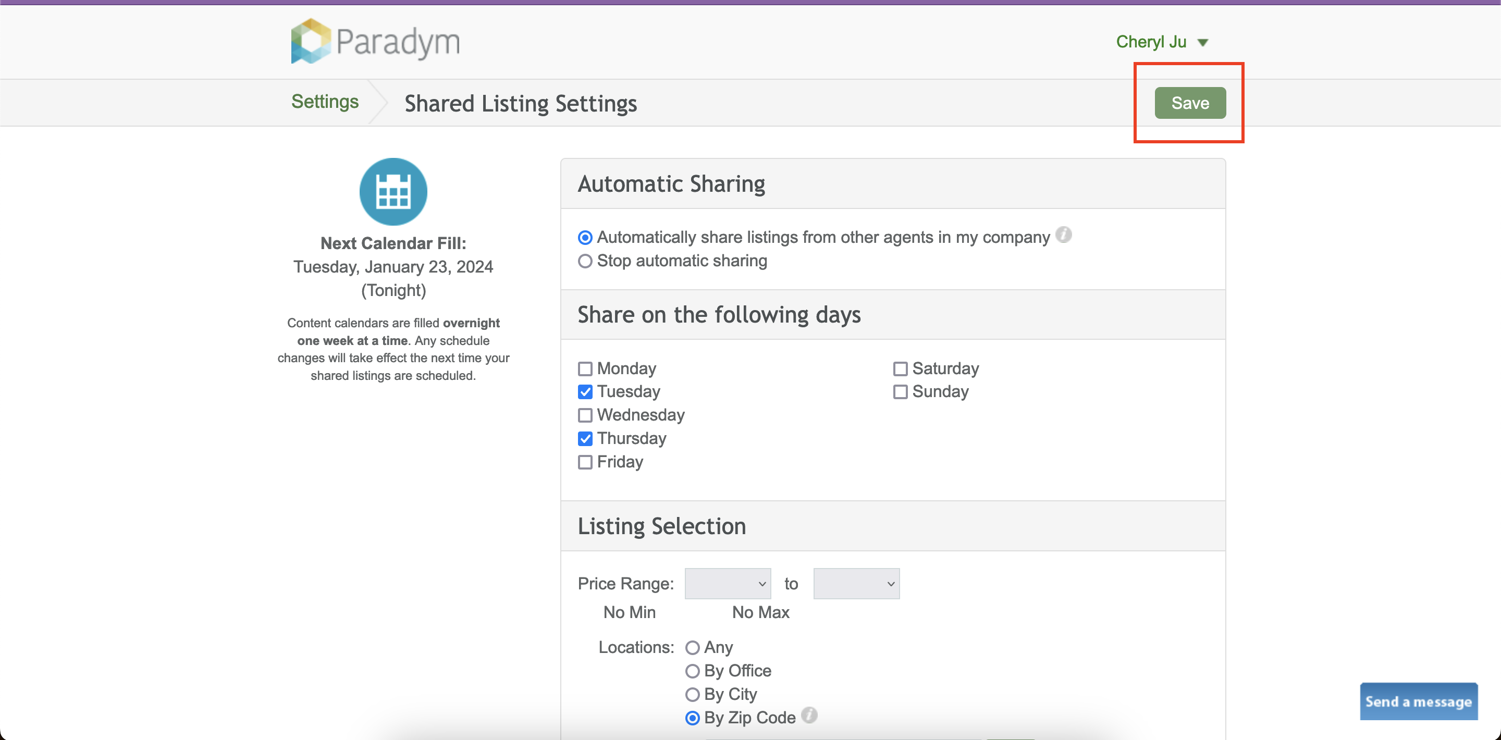Viewport: 1501px width, 740px height.
Task: Enable the Monday checkbox
Action: coord(585,369)
